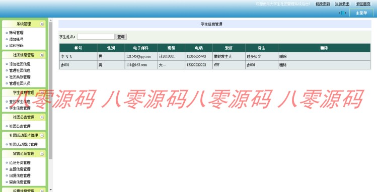Open 学生信息管理 sidebar link
The width and height of the screenshot is (377, 192).
point(20,108)
